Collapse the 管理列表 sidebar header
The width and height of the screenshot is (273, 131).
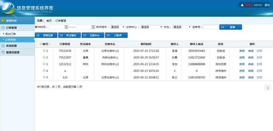[17, 21]
